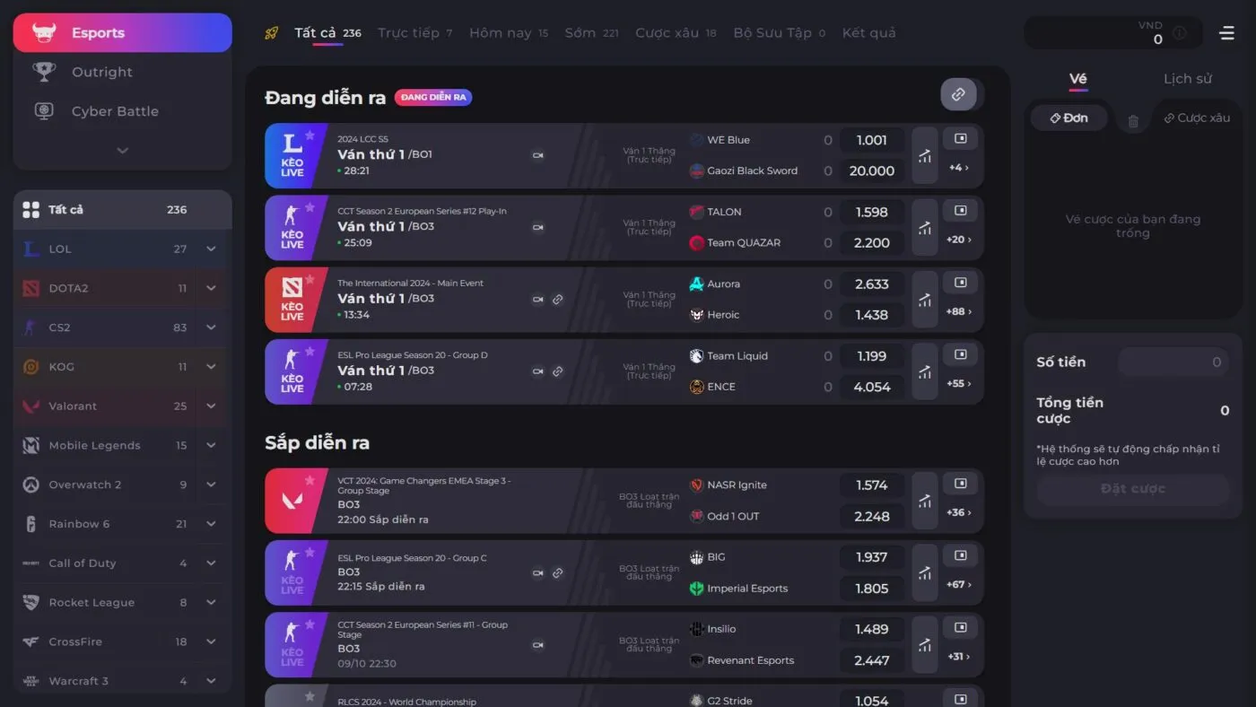1256x707 pixels.
Task: Collapse the sidebar with the chevron under Cyber Battle
Action: 122,150
